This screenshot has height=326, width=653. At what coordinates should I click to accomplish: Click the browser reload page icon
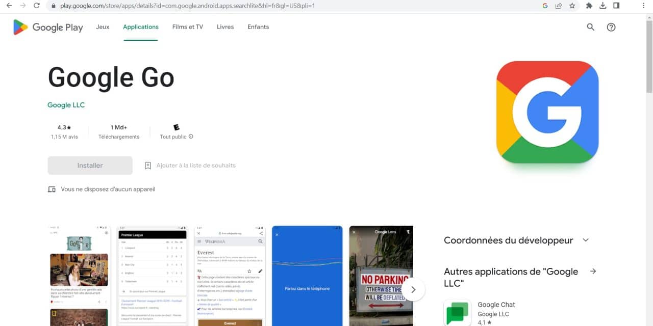(36, 6)
